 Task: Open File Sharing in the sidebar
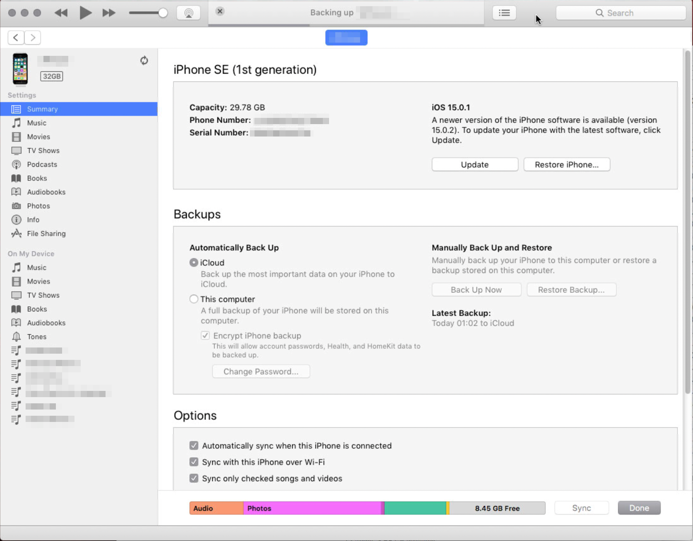[79, 233]
